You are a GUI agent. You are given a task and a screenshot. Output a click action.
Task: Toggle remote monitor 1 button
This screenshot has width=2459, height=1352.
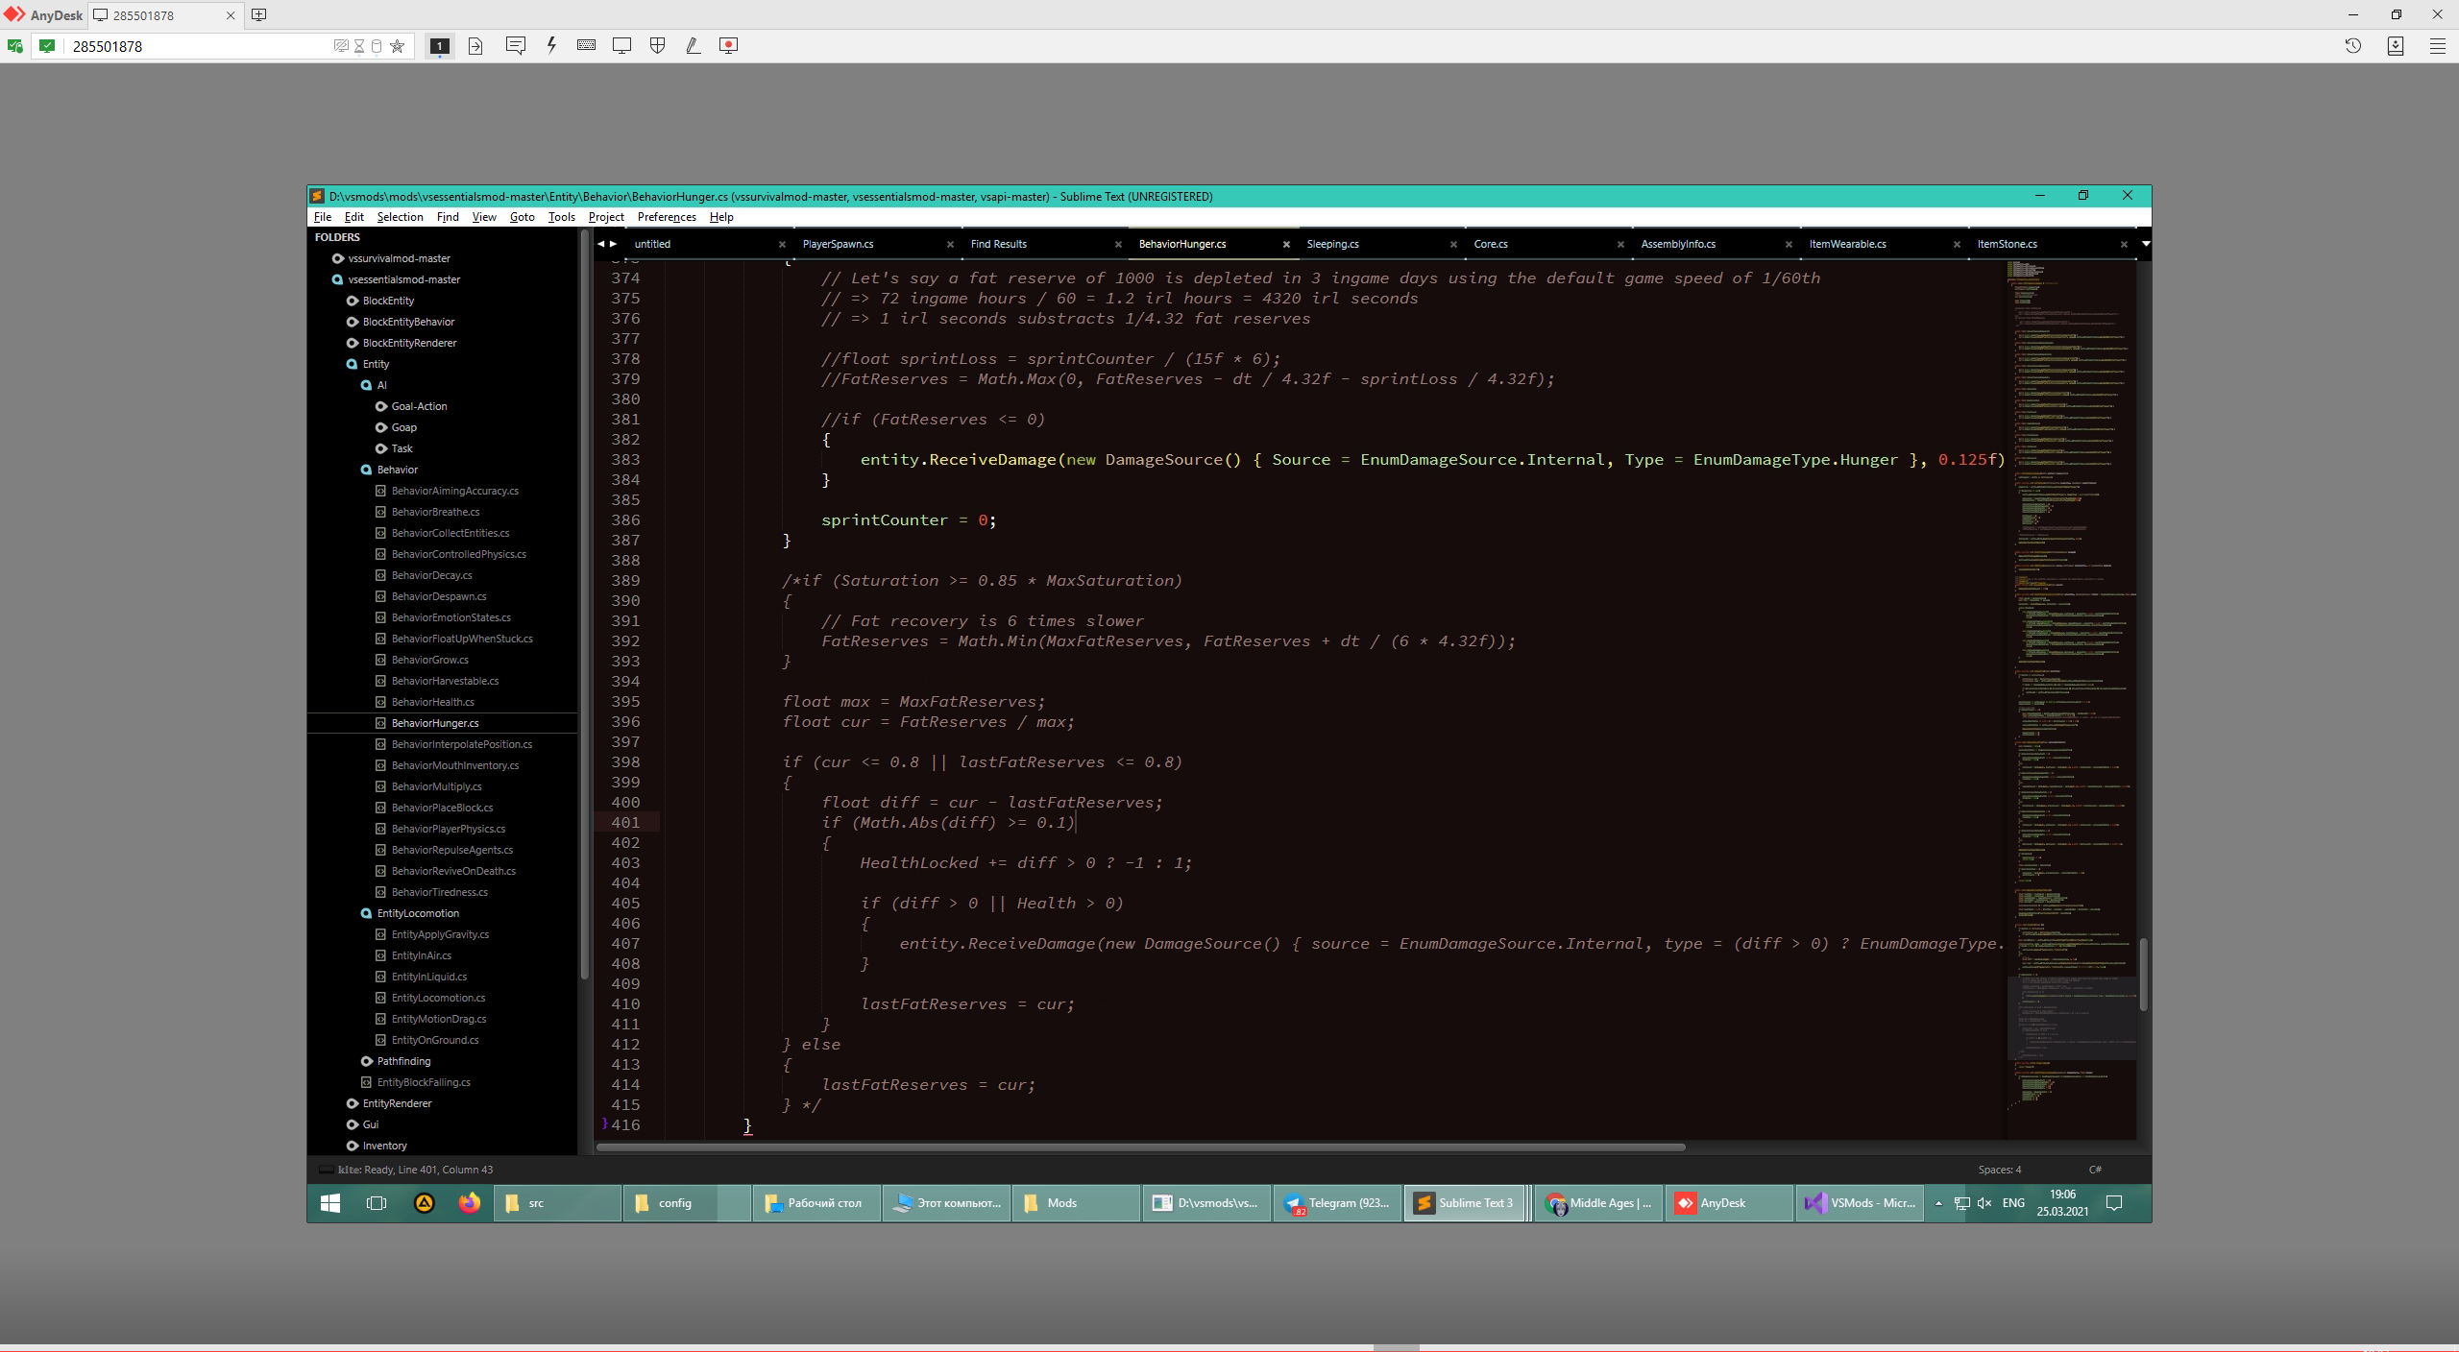pos(439,45)
